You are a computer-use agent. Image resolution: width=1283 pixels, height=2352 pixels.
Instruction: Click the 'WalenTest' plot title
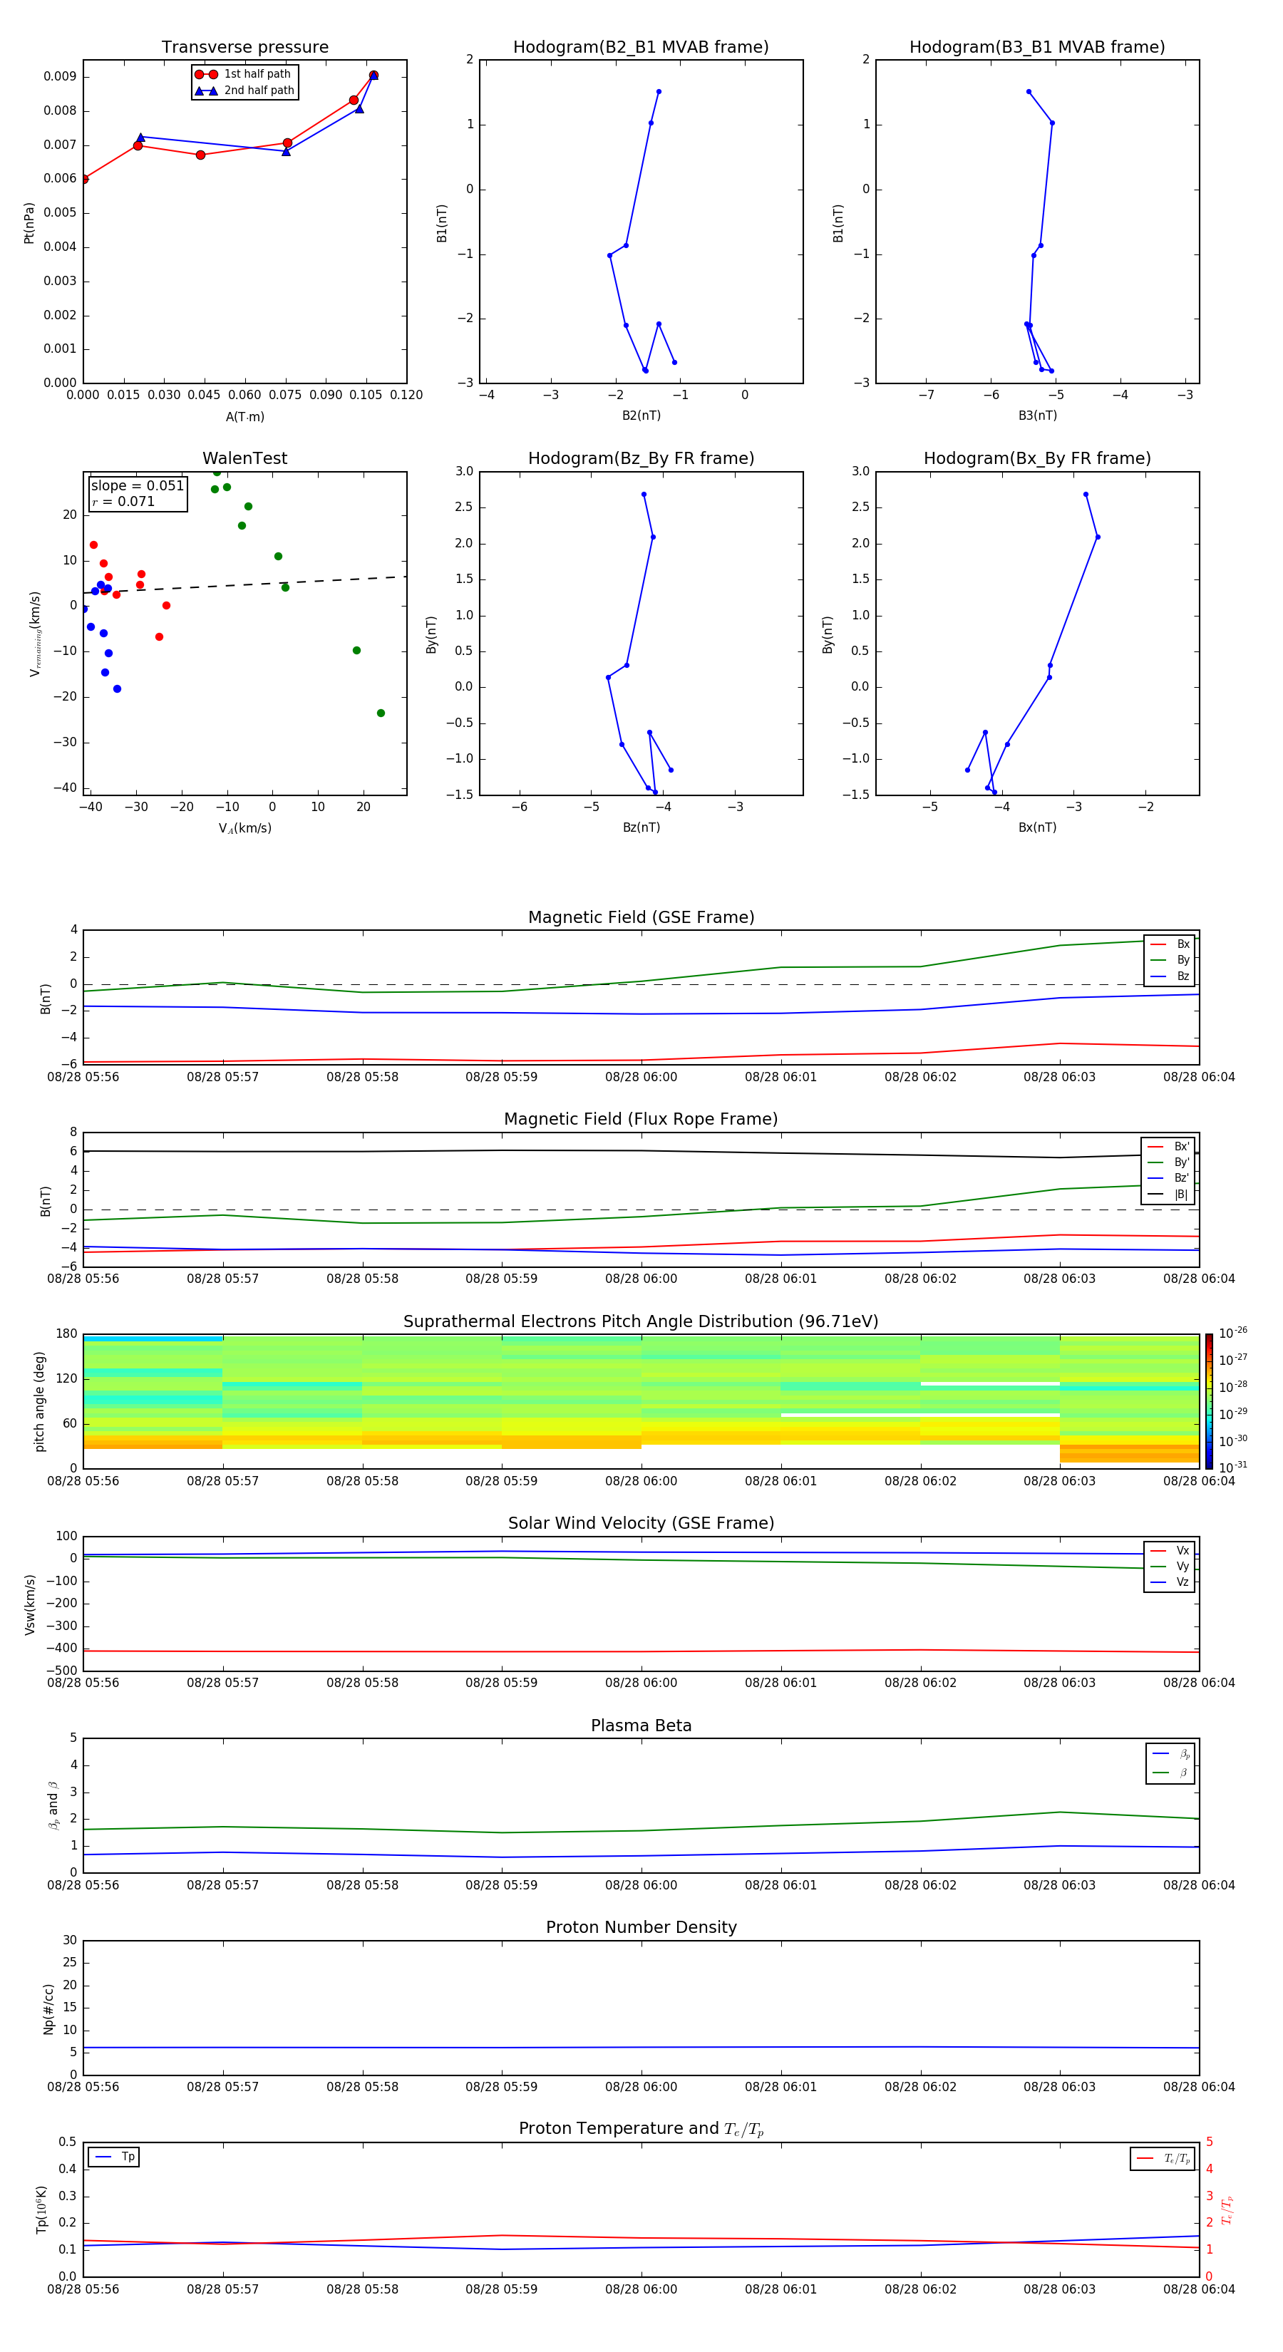tap(244, 458)
